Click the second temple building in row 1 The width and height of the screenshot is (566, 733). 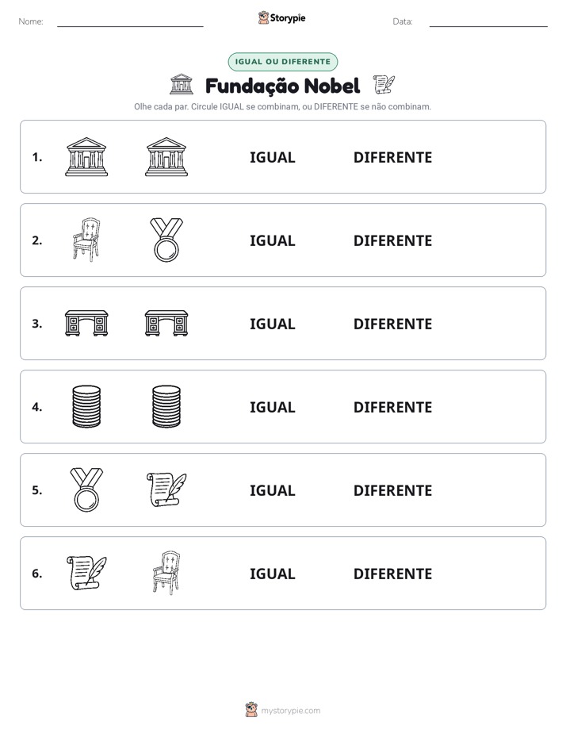[166, 156]
